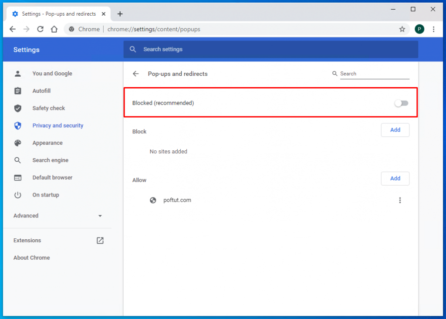Viewport: 446px width, 319px height.
Task: Open About Chrome page
Action: pos(31,258)
